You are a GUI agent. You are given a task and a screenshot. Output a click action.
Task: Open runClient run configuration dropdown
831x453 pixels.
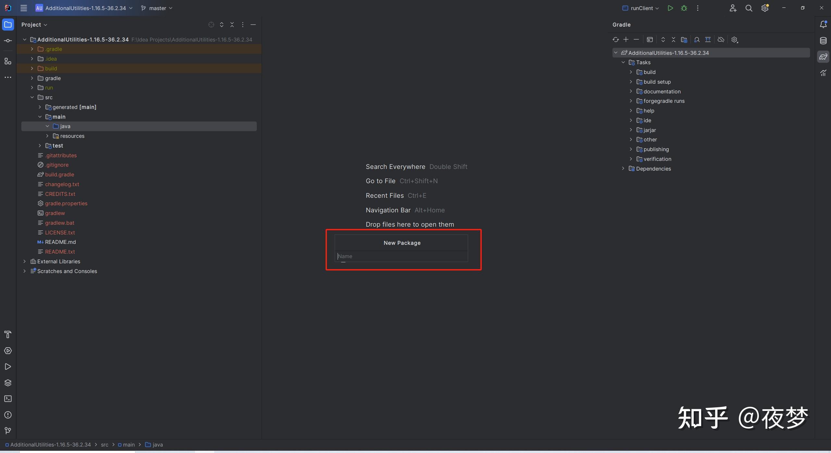pyautogui.click(x=640, y=8)
